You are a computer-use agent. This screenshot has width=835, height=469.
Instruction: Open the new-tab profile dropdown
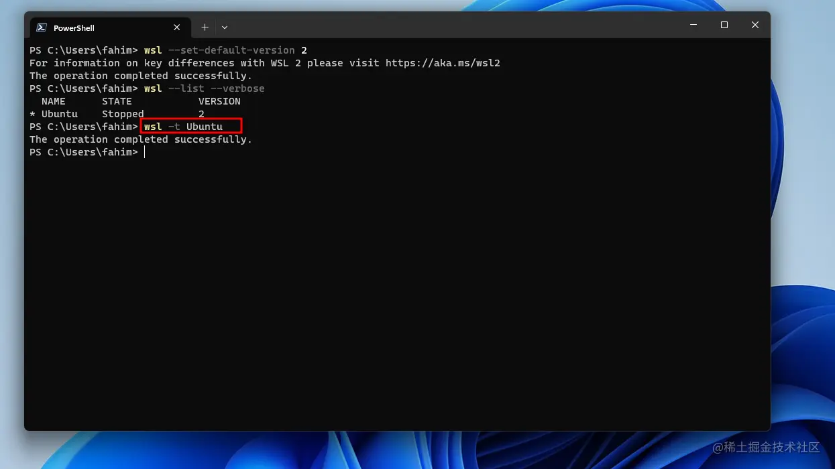coord(225,27)
